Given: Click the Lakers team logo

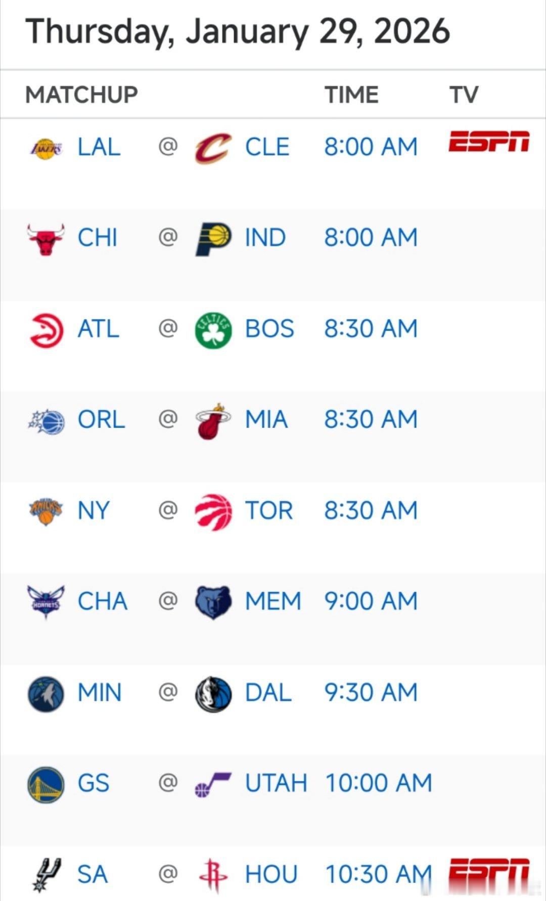Looking at the screenshot, I should tap(46, 148).
